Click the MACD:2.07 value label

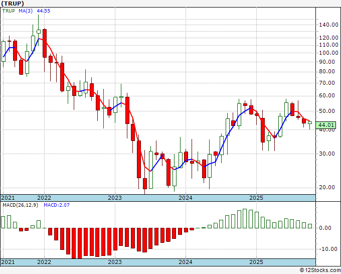(x=57, y=205)
